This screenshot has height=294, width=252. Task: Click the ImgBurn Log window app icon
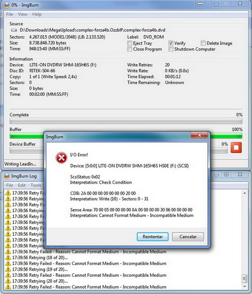pos(7,176)
